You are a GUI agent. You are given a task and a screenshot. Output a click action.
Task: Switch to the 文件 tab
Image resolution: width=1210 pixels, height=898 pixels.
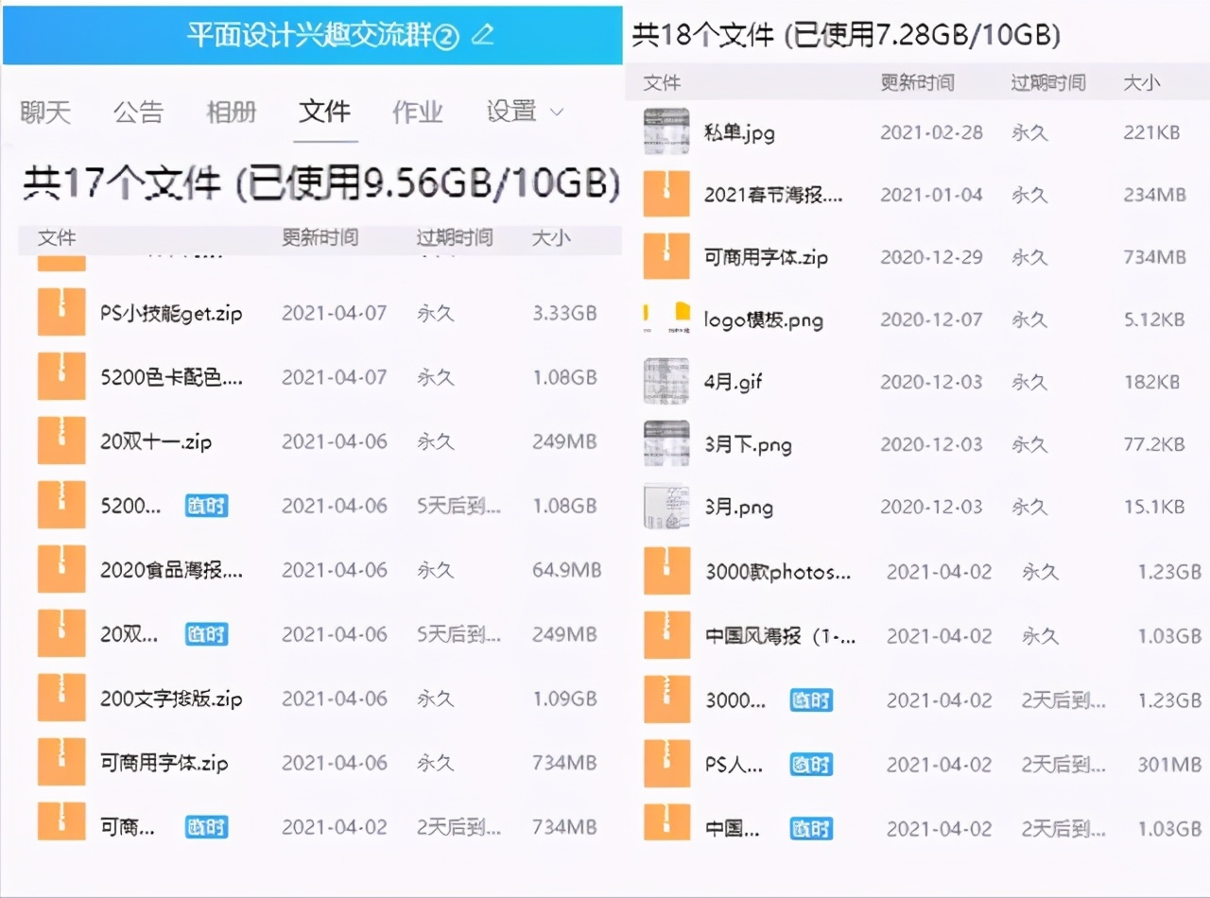[x=325, y=112]
